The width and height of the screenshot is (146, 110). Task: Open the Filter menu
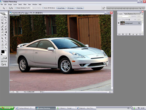(x=25, y=4)
